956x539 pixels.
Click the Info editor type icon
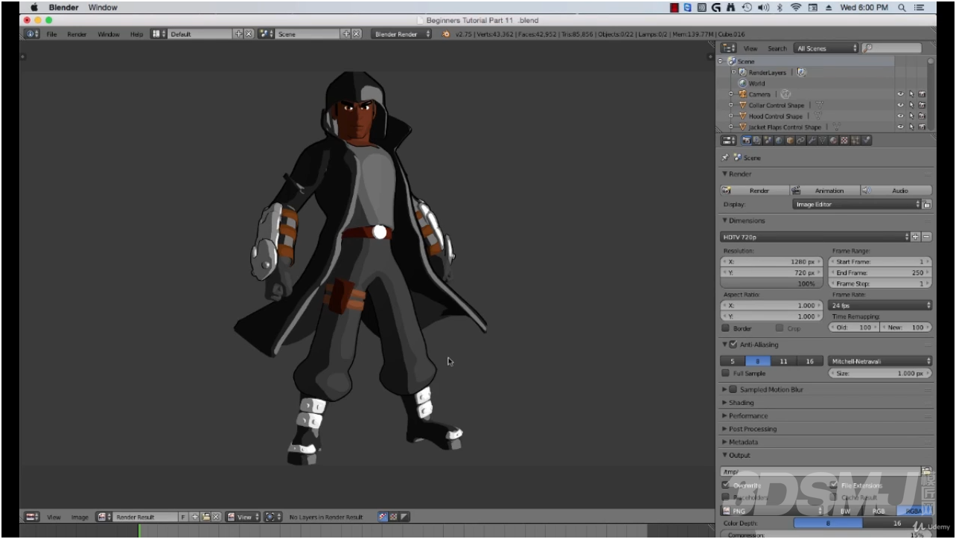(x=32, y=34)
